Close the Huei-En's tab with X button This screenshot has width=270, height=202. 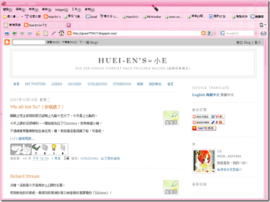click(x=69, y=25)
